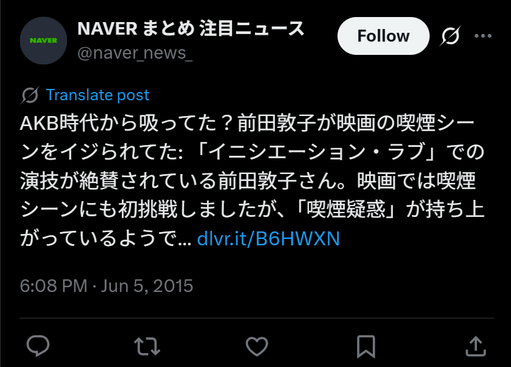
Task: Click the Grok icon before Translate post
Action: tap(30, 95)
